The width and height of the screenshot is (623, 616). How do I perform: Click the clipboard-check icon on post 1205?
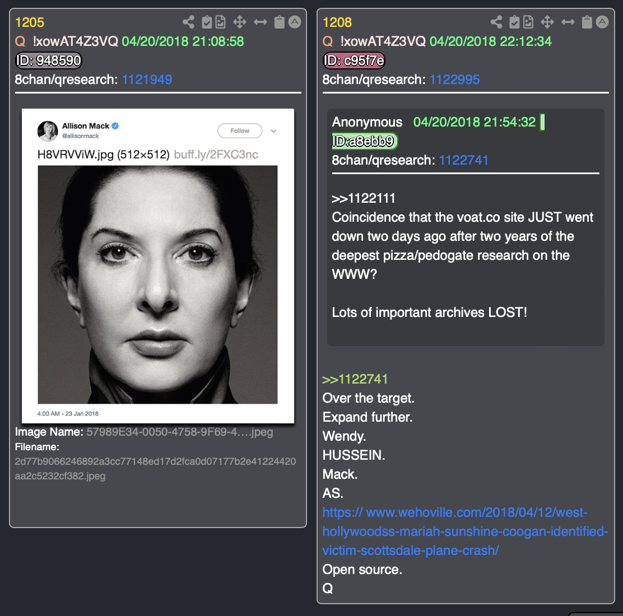207,22
